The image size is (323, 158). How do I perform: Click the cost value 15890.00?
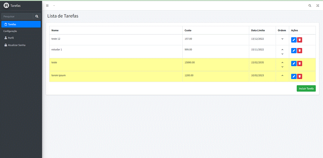190,62
